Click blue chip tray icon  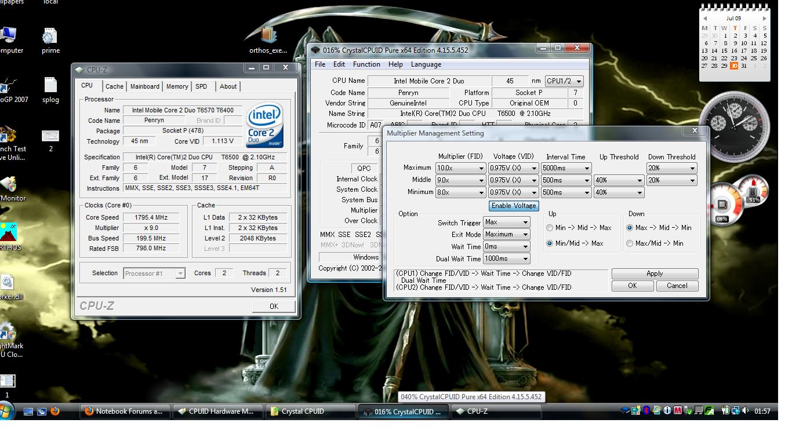pos(625,410)
